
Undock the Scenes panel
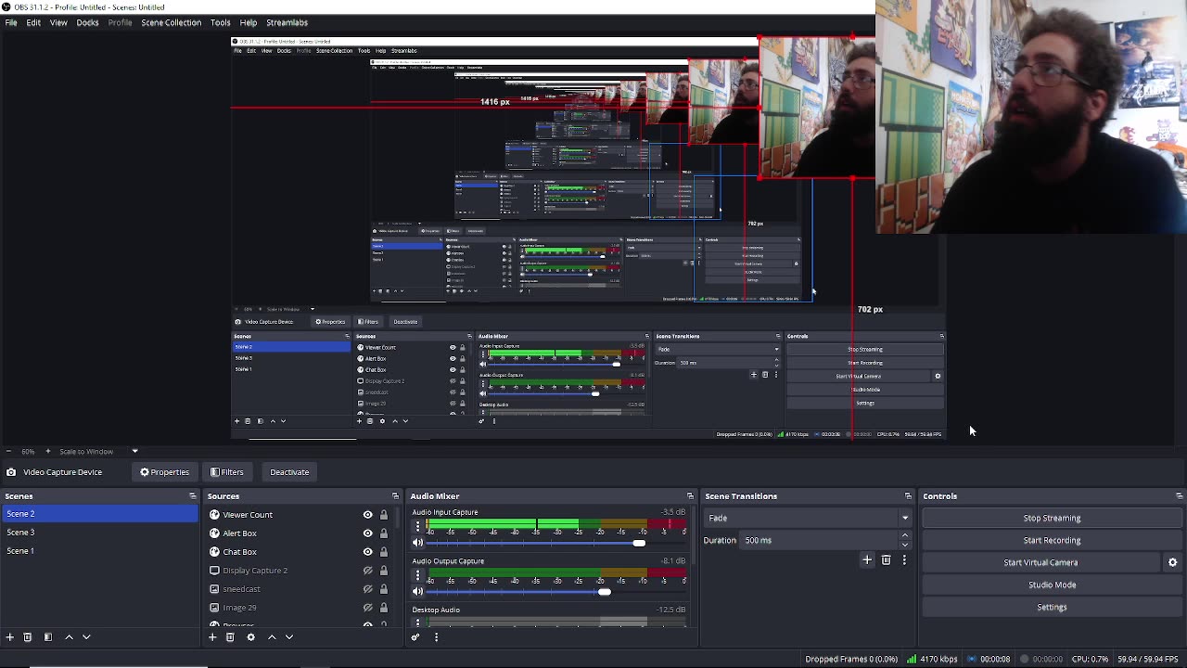pos(193,496)
